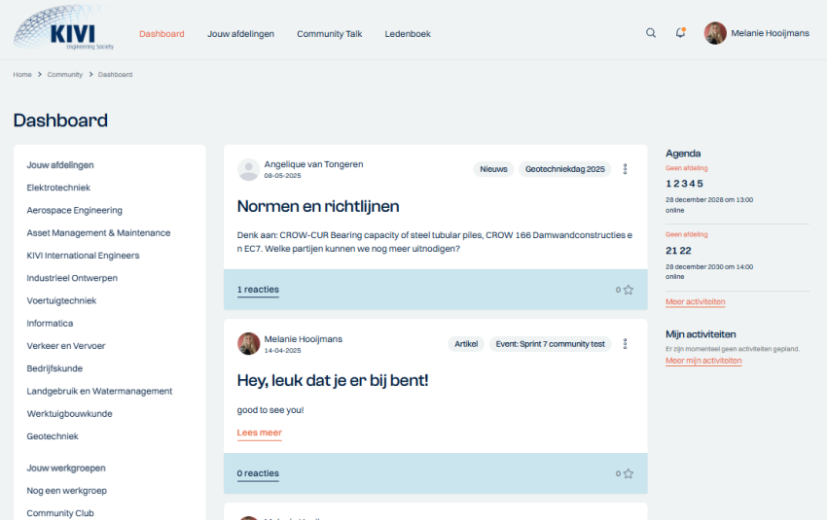Open the search magnifier icon

click(651, 33)
